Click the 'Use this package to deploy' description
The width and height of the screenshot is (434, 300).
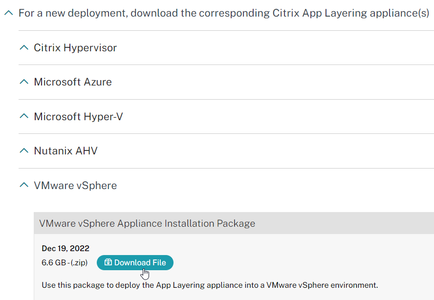pos(210,285)
